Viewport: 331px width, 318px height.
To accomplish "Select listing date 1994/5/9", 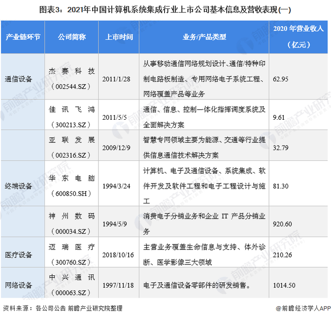I will click(114, 224).
